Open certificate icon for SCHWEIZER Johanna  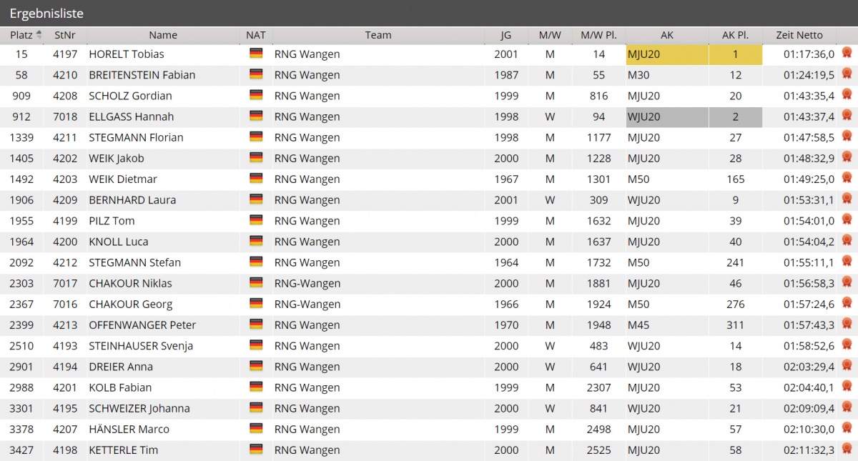(847, 407)
